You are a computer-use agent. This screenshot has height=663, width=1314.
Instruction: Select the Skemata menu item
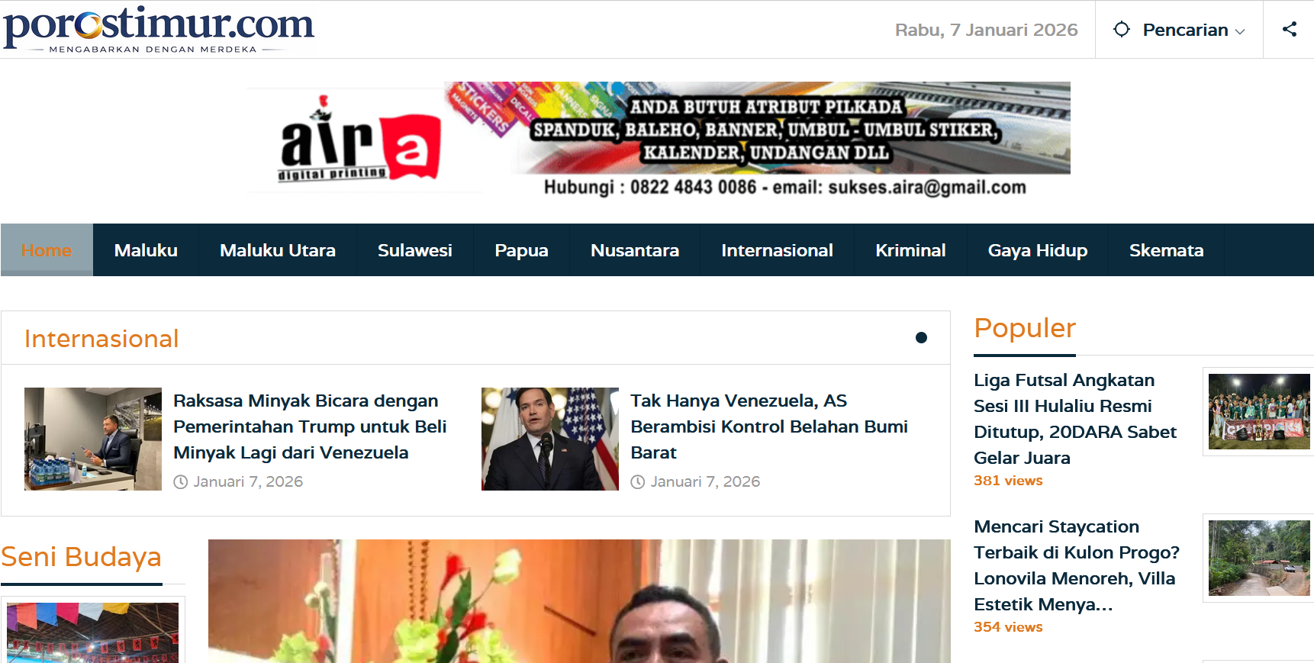[1167, 250]
